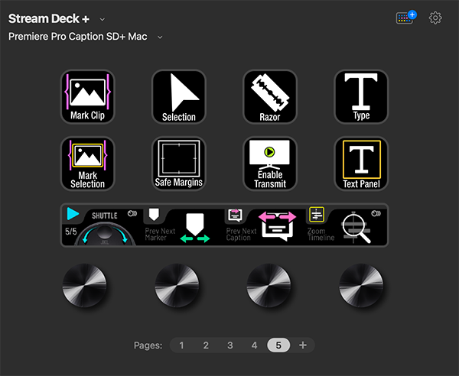Select the Mark Clip key
The image size is (459, 376).
tap(87, 97)
